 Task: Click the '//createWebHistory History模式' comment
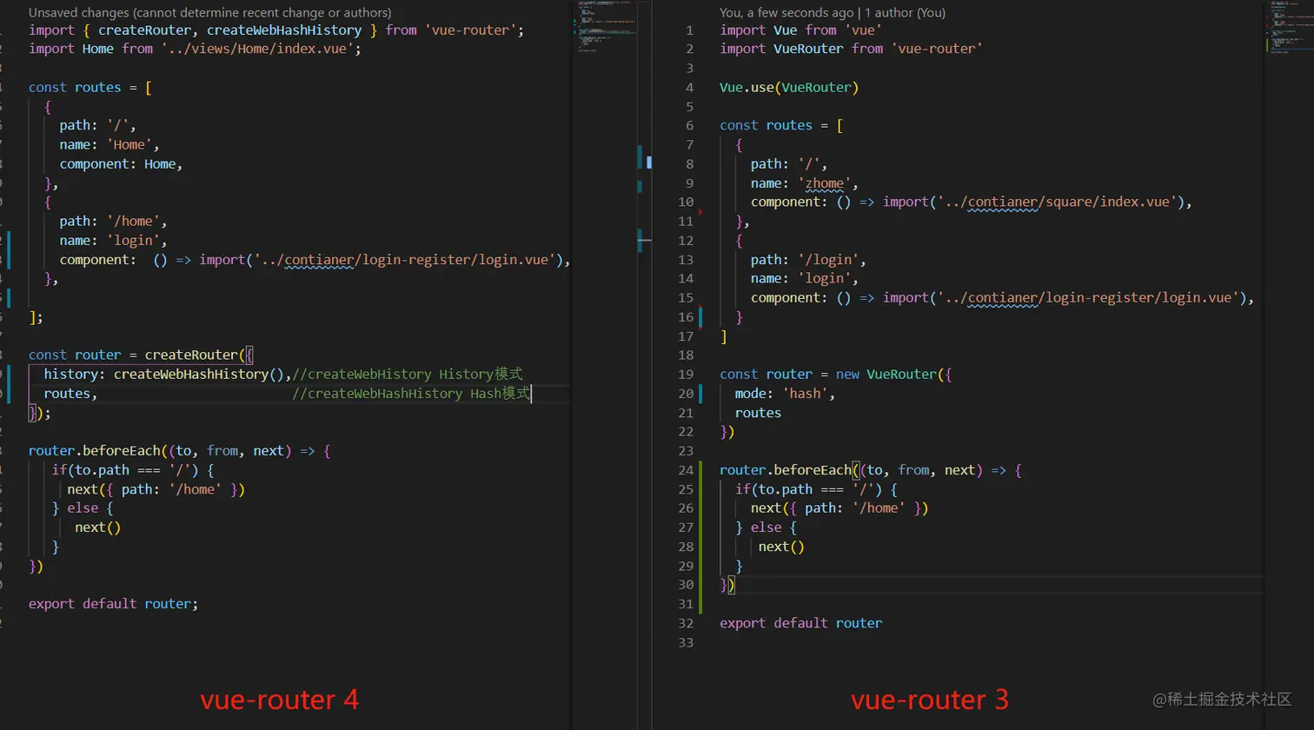coord(408,374)
